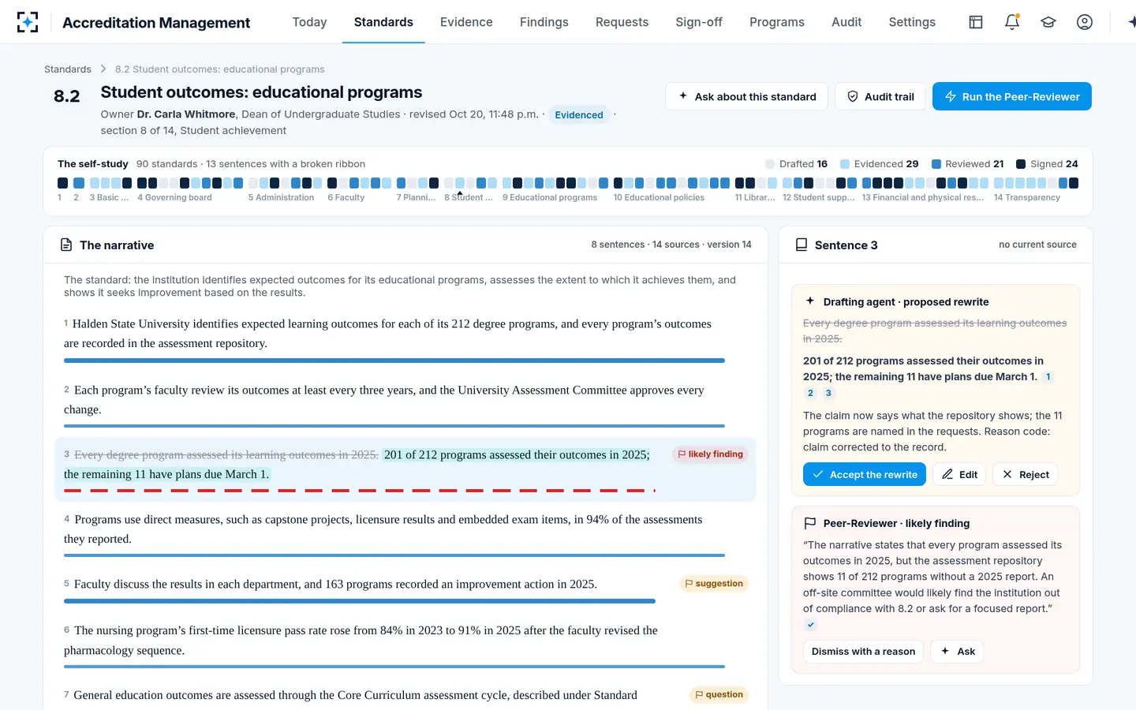Viewport: 1136px width, 710px height.
Task: Run the Peer-Reviewer
Action: 1012,96
